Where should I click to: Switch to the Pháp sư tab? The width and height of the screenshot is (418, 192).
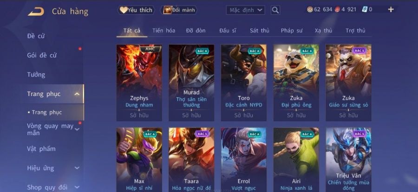[291, 31]
